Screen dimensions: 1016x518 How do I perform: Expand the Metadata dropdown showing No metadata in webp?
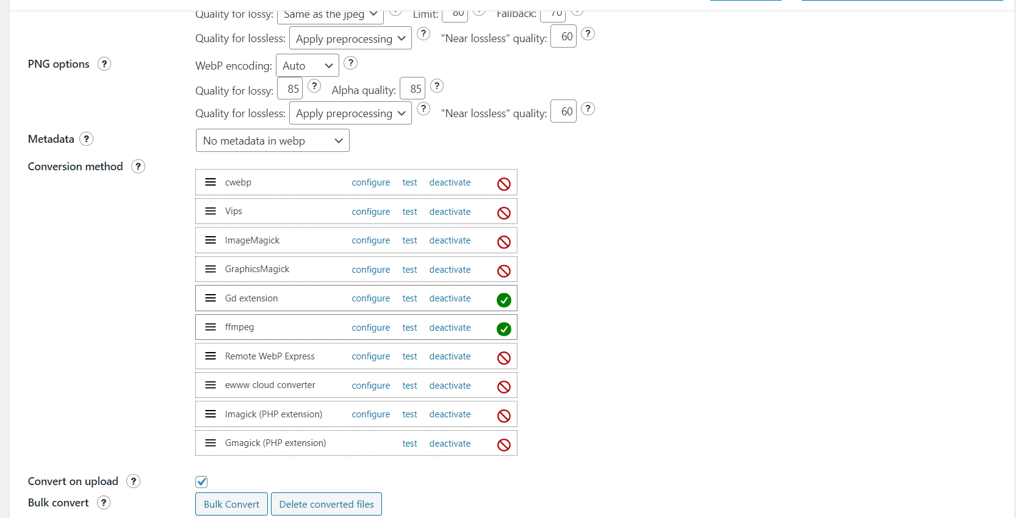pos(272,141)
